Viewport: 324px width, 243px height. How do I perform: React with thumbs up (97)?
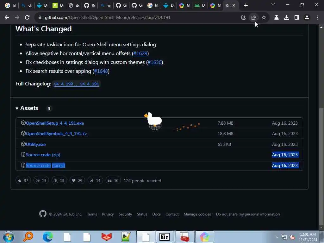23,180
